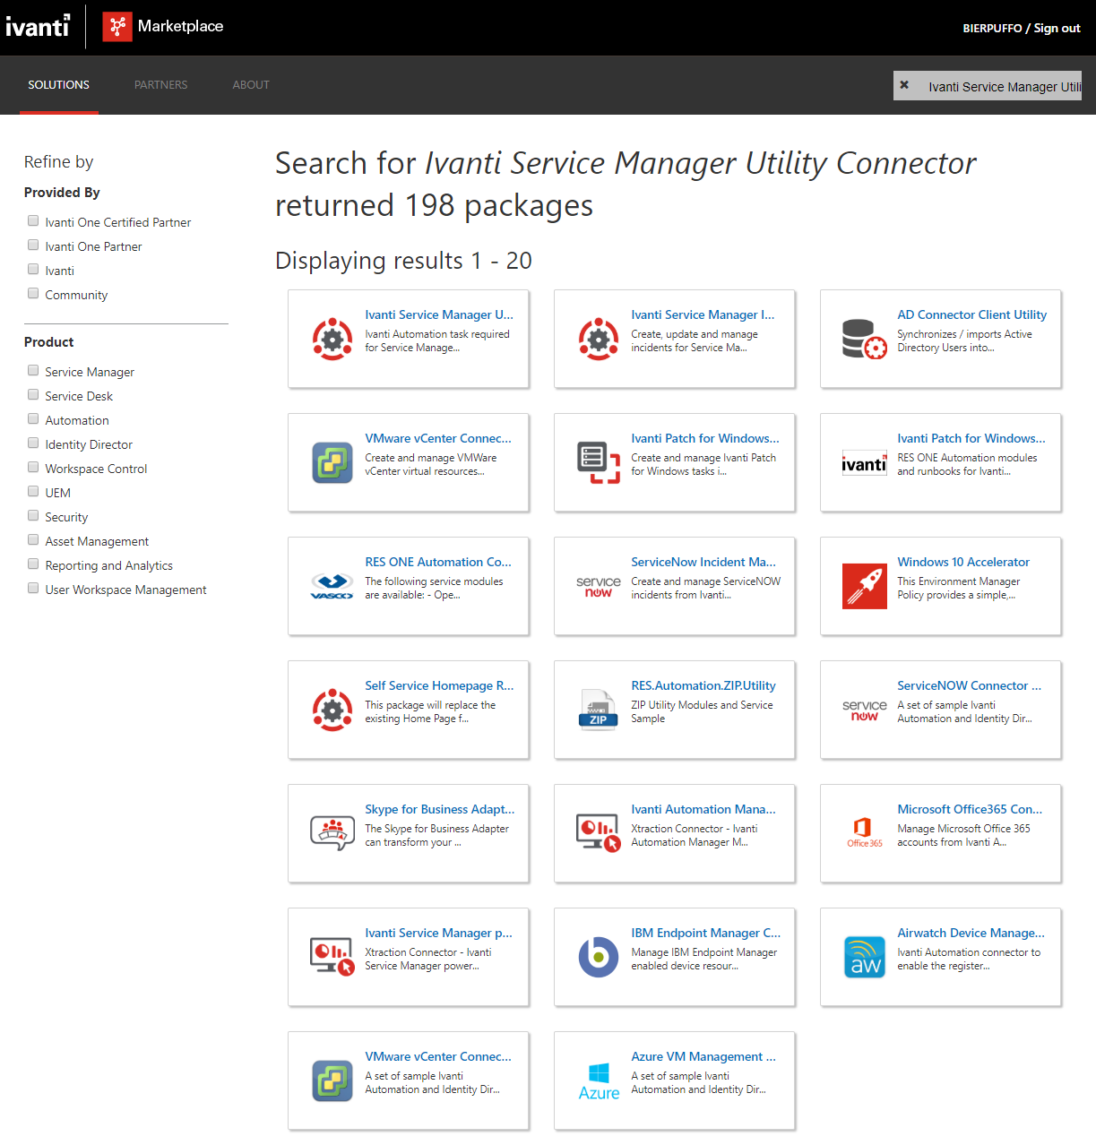The width and height of the screenshot is (1096, 1145).
Task: Click the IBM Endpoint Manager circular icon
Action: 599,957
